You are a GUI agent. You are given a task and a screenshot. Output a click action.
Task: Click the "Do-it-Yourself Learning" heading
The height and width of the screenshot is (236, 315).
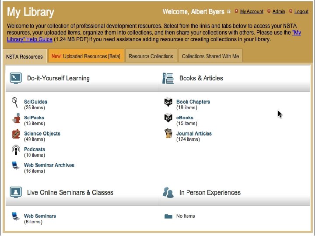[x=58, y=78]
